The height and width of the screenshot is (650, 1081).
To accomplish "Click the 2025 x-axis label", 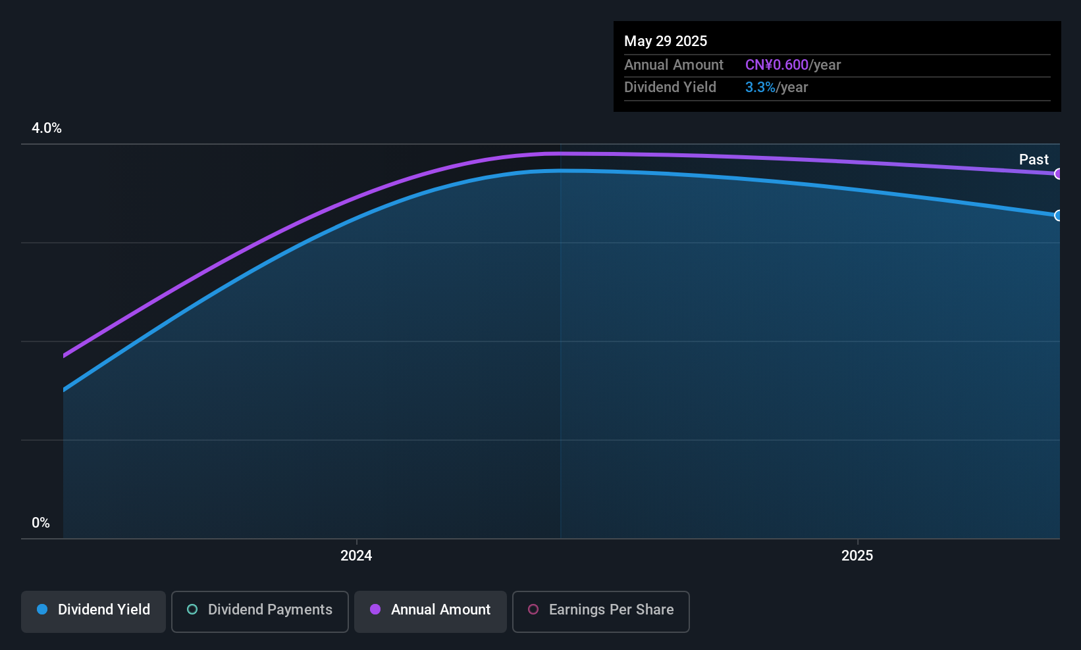I will click(857, 555).
